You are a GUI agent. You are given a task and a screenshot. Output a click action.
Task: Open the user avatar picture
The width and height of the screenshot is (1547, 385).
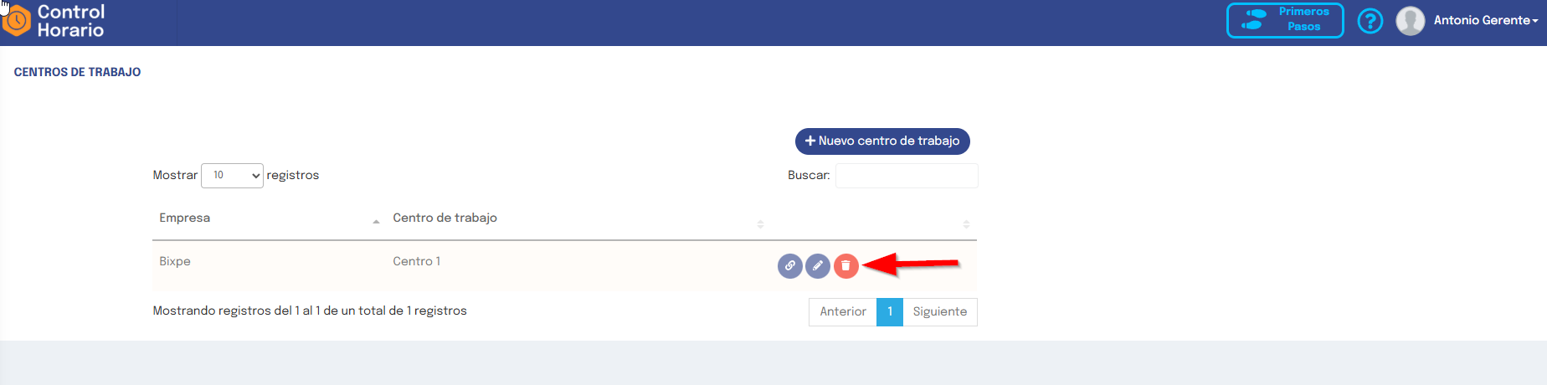tap(1411, 21)
